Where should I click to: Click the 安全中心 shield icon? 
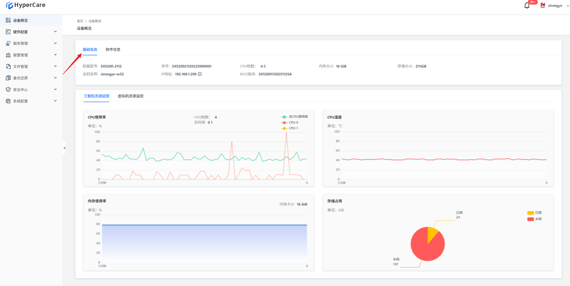pos(8,90)
